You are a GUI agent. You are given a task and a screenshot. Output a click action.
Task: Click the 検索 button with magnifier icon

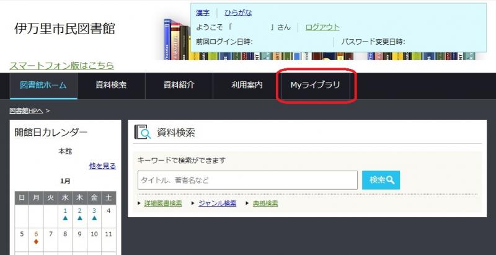[381, 180]
